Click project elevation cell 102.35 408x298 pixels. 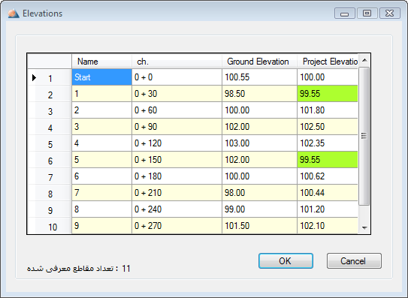coord(328,143)
